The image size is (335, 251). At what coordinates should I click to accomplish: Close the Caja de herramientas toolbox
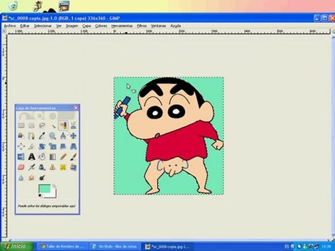point(75,108)
